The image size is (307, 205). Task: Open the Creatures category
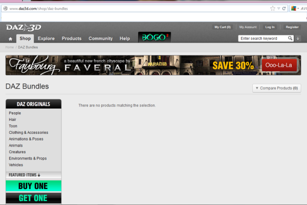17,152
